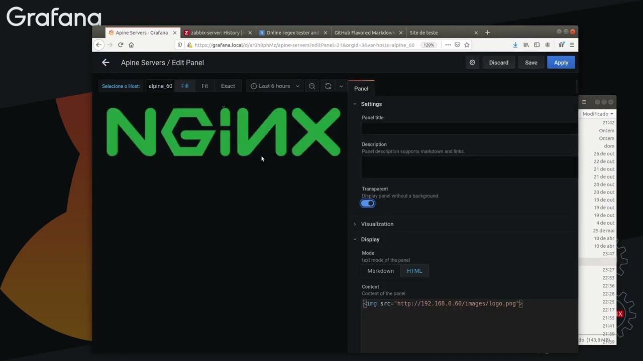This screenshot has height=361, width=643.
Task: Close the Apine Servers - Grafana tab
Action: click(175, 33)
